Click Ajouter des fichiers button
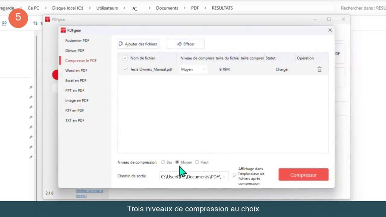386x217 pixels. [138, 44]
